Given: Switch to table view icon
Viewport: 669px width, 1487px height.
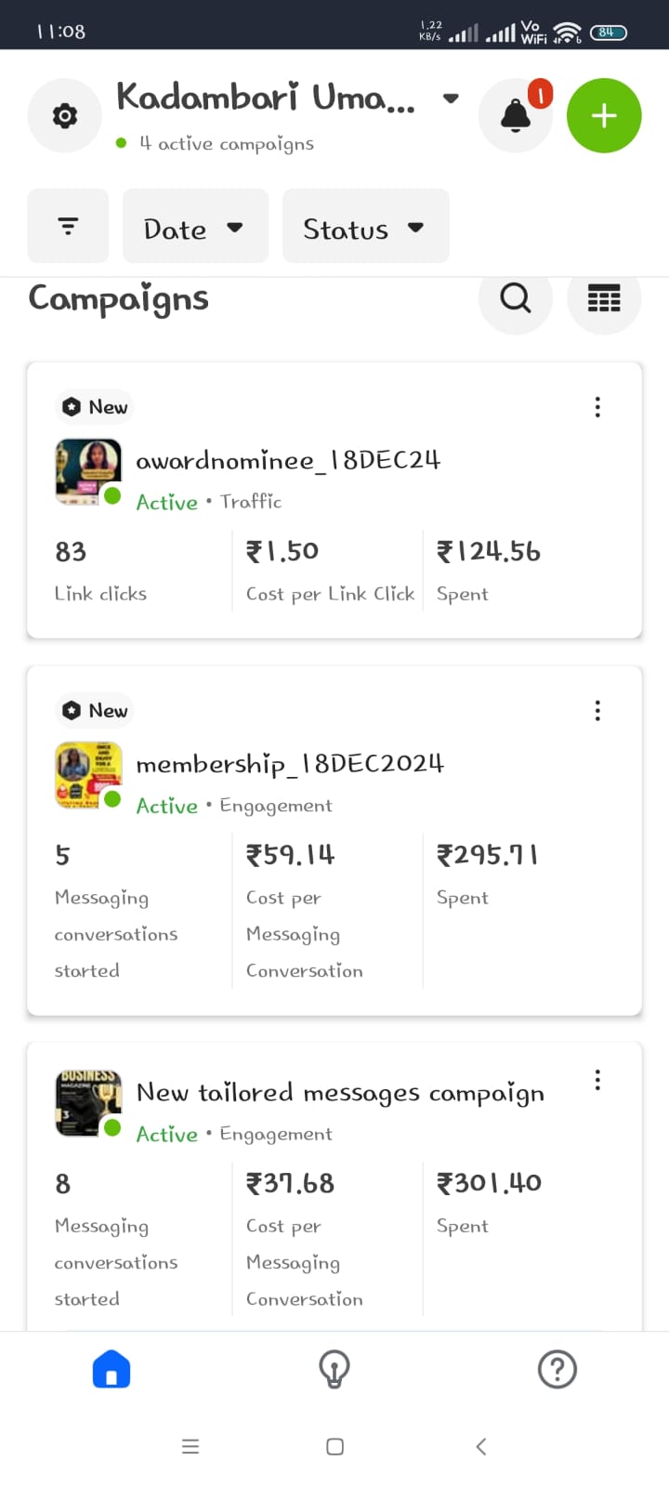Looking at the screenshot, I should pyautogui.click(x=604, y=298).
